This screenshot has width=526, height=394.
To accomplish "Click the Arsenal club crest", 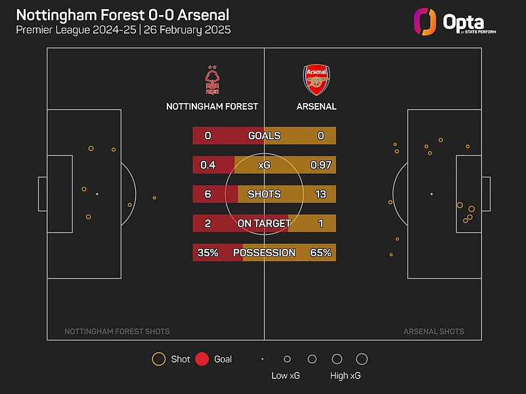I will click(x=315, y=80).
